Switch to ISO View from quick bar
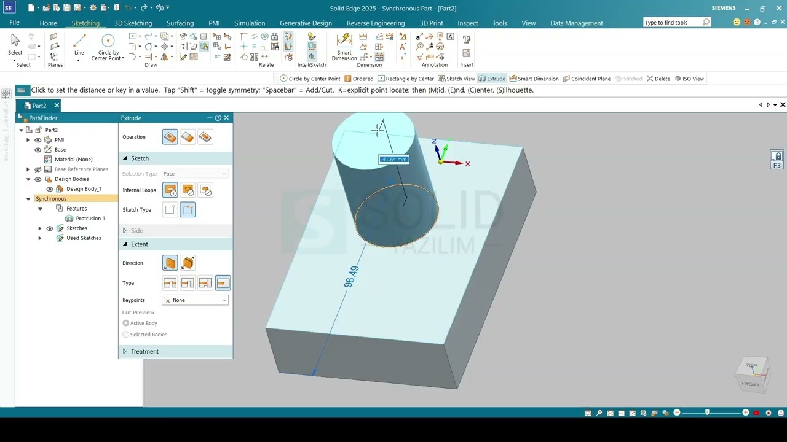 (x=689, y=79)
